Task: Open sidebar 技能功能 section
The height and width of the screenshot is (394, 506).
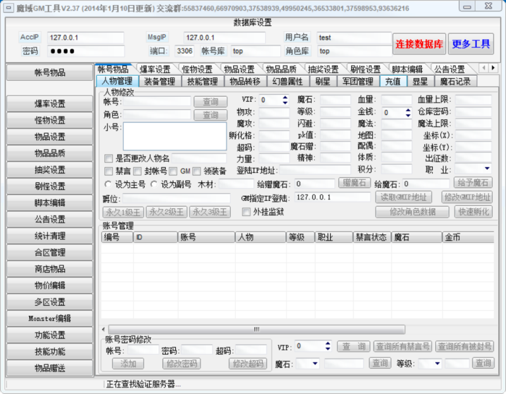Action: (x=50, y=352)
